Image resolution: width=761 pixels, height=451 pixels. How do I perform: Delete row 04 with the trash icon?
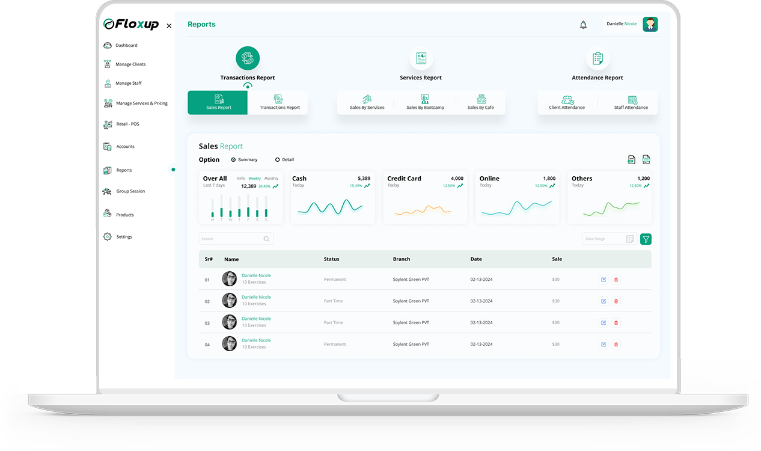tap(616, 345)
